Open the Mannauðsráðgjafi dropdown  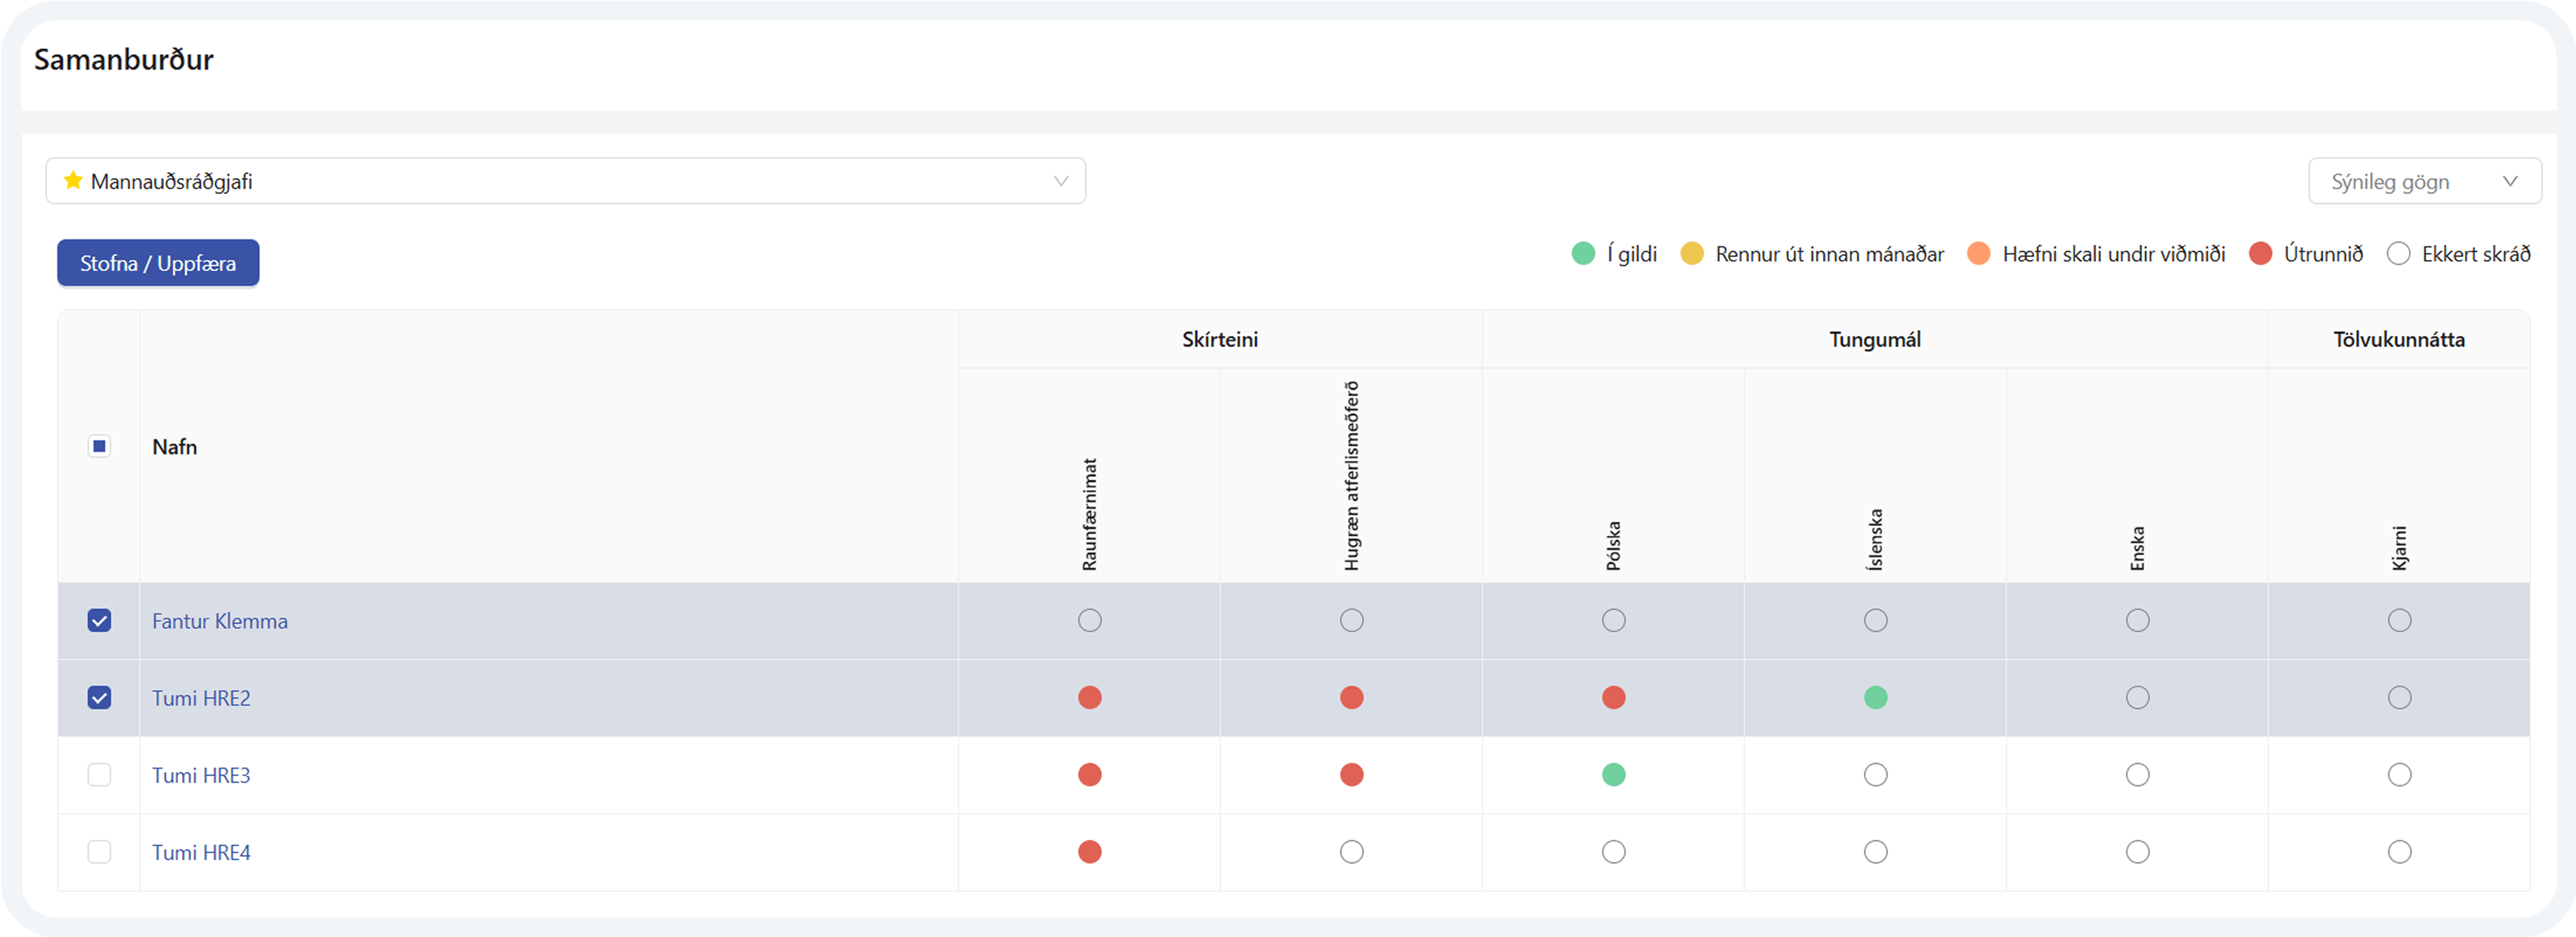pos(565,181)
